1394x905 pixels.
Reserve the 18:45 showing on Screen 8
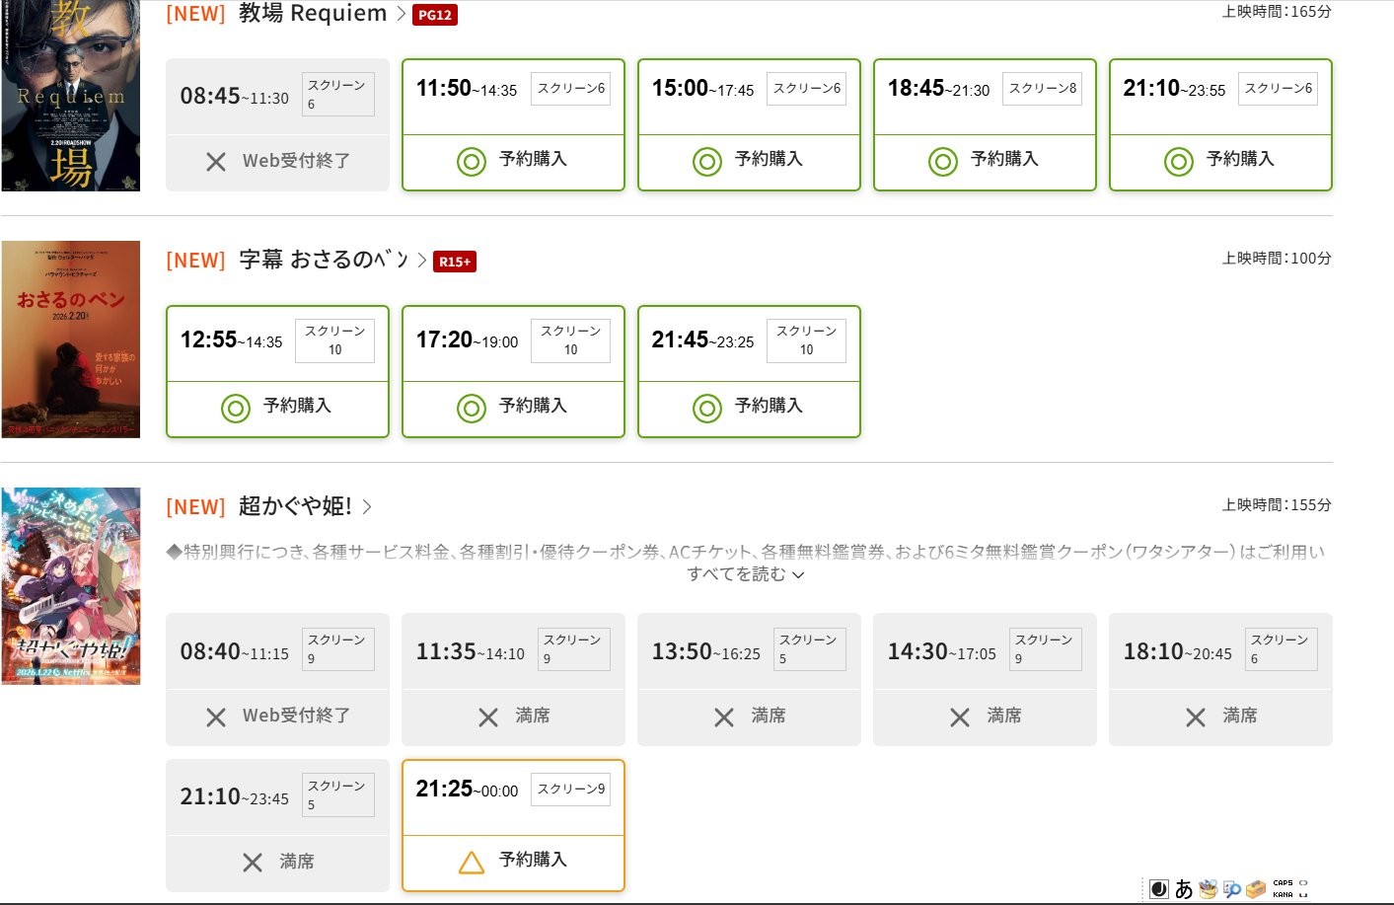pos(985,160)
